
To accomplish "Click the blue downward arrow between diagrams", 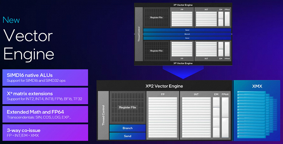I will pyautogui.click(x=183, y=72).
